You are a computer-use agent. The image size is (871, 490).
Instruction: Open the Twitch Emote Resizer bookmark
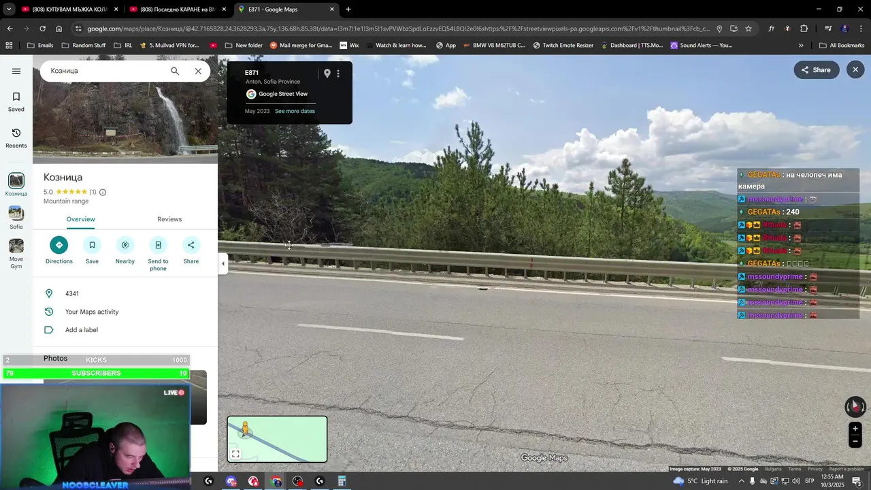click(x=563, y=46)
